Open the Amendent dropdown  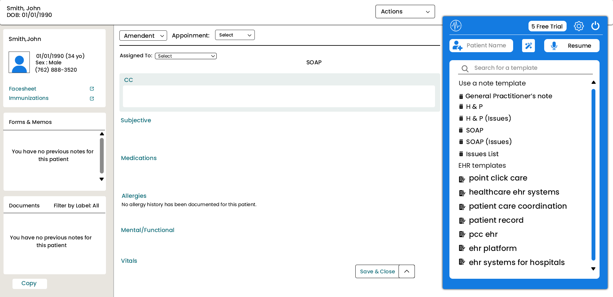[143, 36]
